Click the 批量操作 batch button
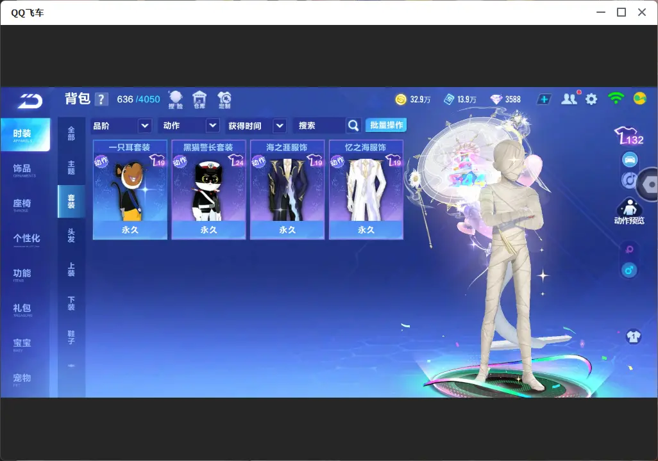The image size is (658, 461). (x=386, y=125)
